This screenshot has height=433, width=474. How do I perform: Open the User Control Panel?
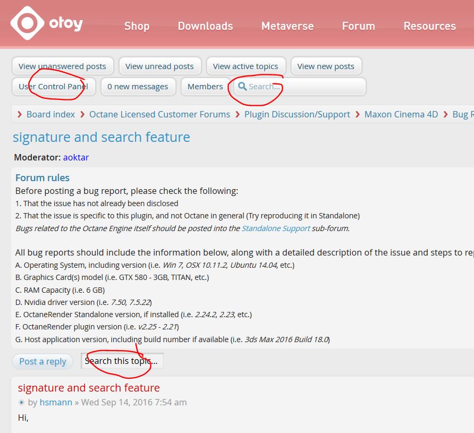point(54,87)
